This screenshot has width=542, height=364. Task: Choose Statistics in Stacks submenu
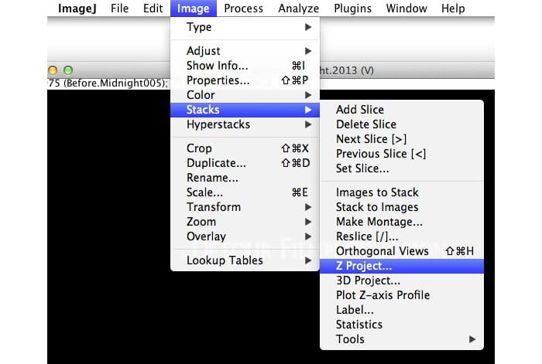(x=402, y=325)
